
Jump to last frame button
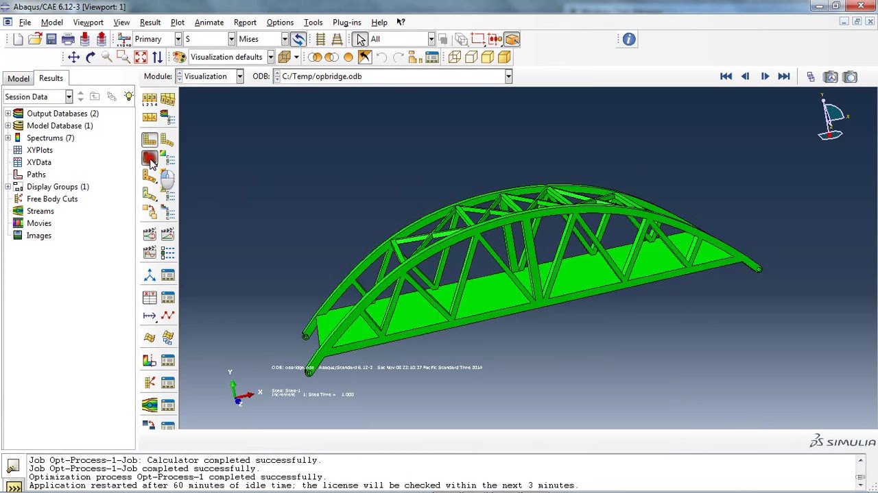(783, 77)
